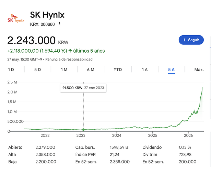211x171 pixels.
Task: Follow SK Hynix with Seguir button
Action: click(191, 40)
